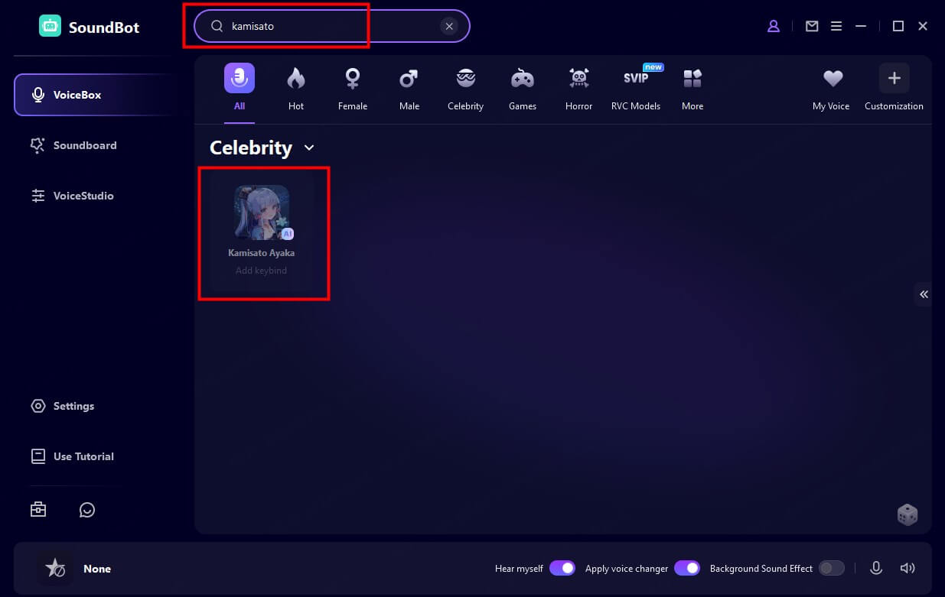The width and height of the screenshot is (945, 597).
Task: Open the Use Tutorial link
Action: (83, 456)
